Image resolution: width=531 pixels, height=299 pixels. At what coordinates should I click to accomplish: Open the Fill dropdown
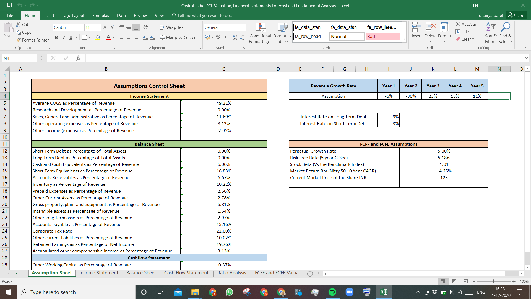463,32
